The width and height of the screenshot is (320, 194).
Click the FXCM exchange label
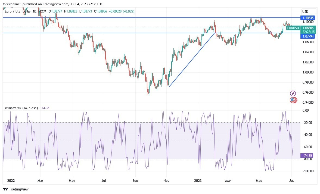(x=42, y=11)
